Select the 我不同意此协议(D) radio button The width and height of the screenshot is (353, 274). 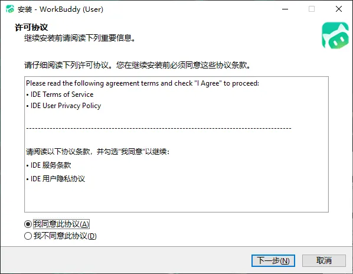(x=28, y=236)
